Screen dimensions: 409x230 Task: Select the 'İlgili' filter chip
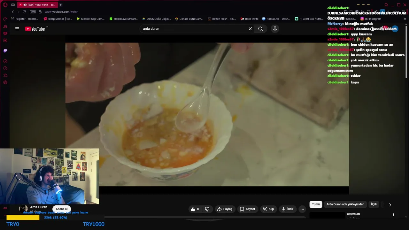coord(374,204)
